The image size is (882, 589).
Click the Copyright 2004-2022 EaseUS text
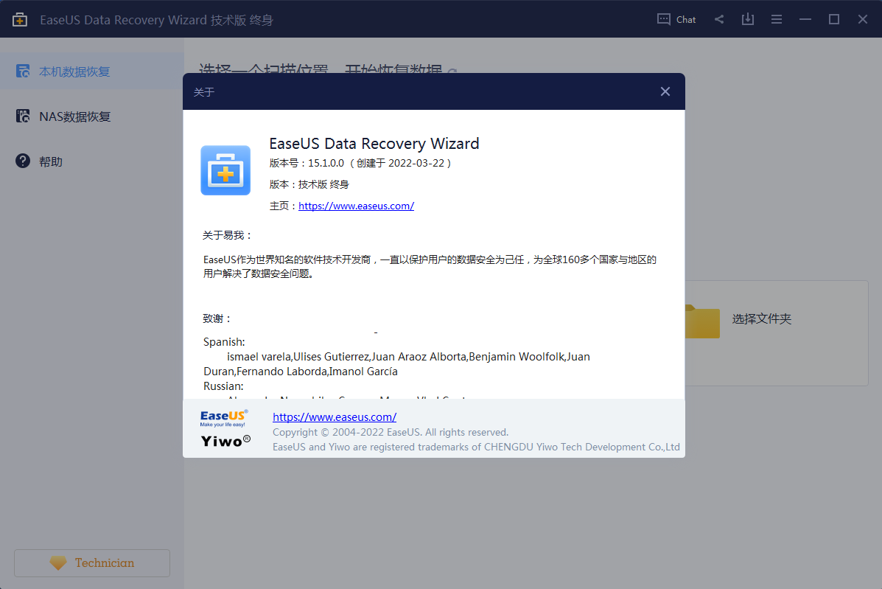tap(391, 432)
